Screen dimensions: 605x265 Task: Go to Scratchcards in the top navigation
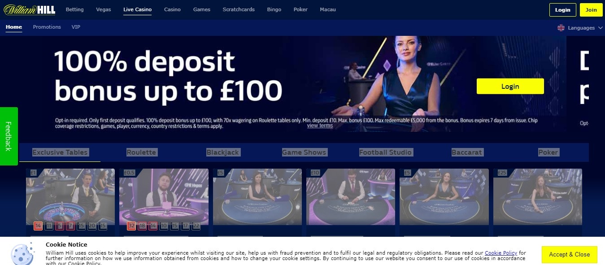239,9
